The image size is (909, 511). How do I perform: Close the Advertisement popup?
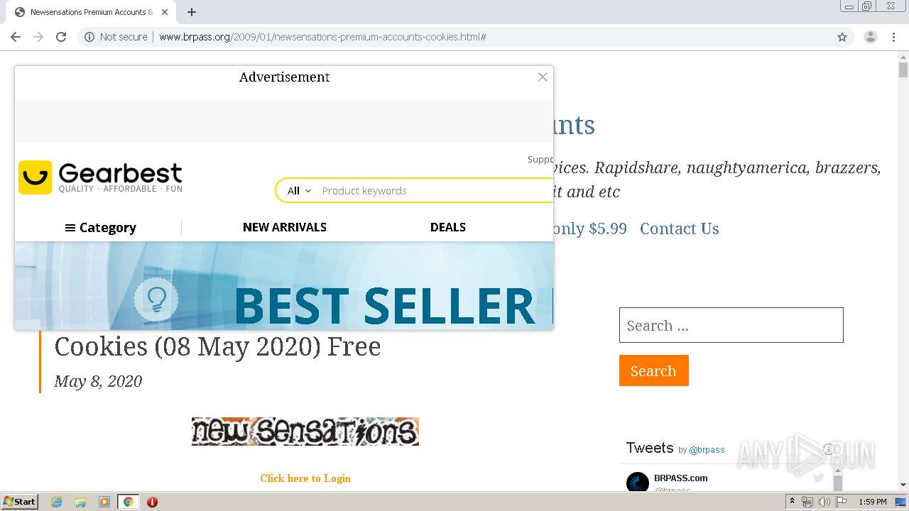point(543,77)
